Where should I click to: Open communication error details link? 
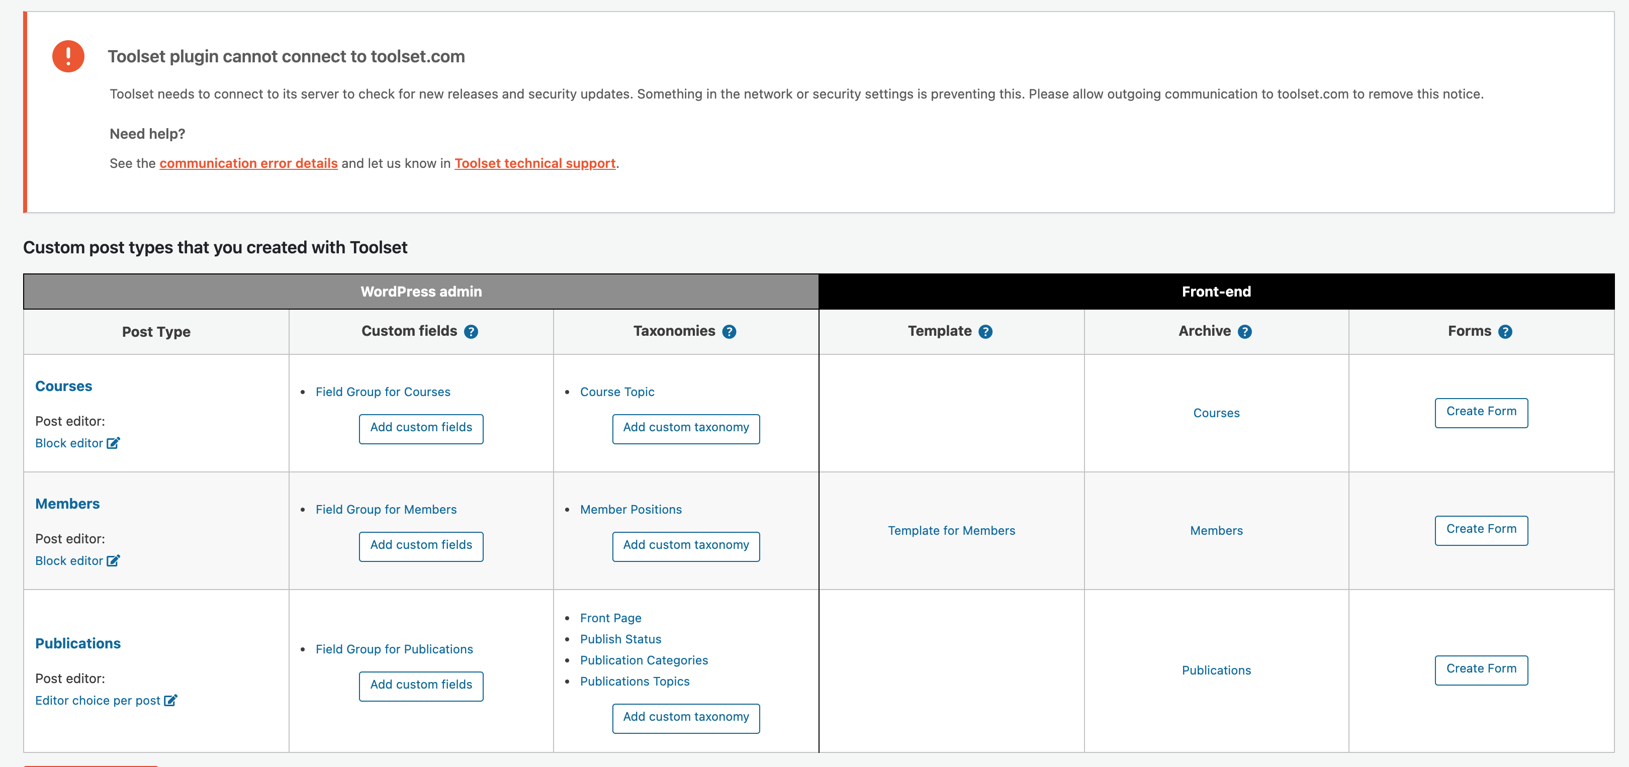click(248, 163)
